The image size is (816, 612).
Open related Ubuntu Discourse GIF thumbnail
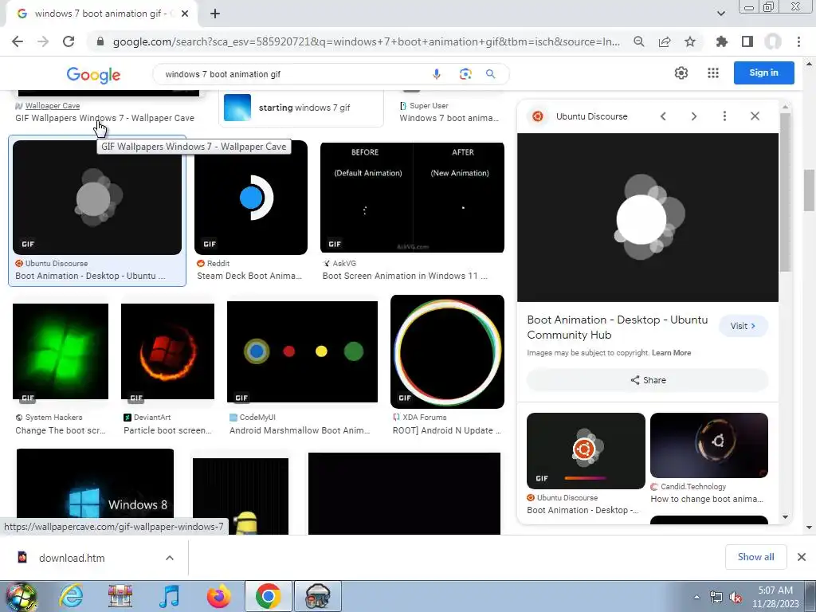click(586, 451)
